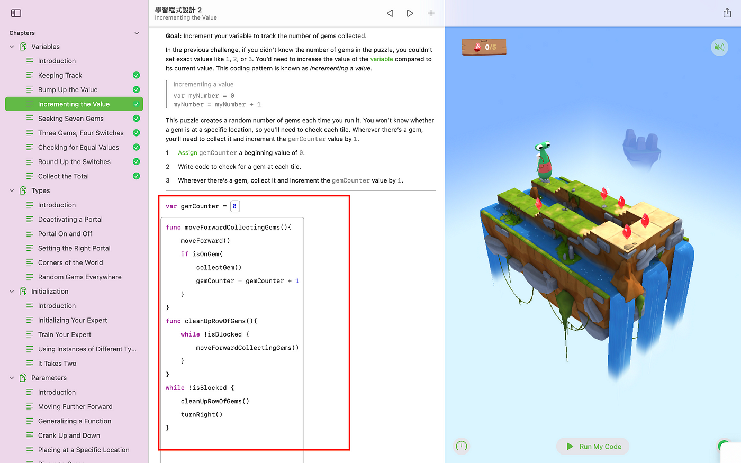The height and width of the screenshot is (463, 741).
Task: Open the share icon at top right
Action: [727, 13]
